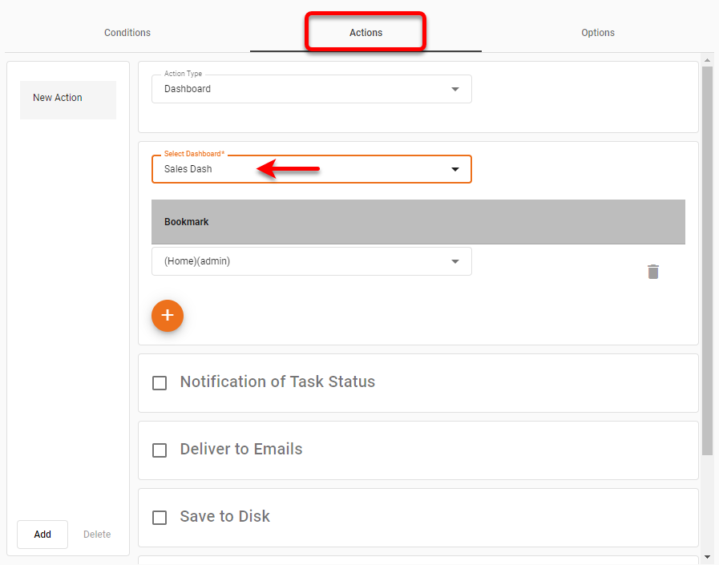Click the bookmark dropdown caret
The image size is (719, 565).
455,261
